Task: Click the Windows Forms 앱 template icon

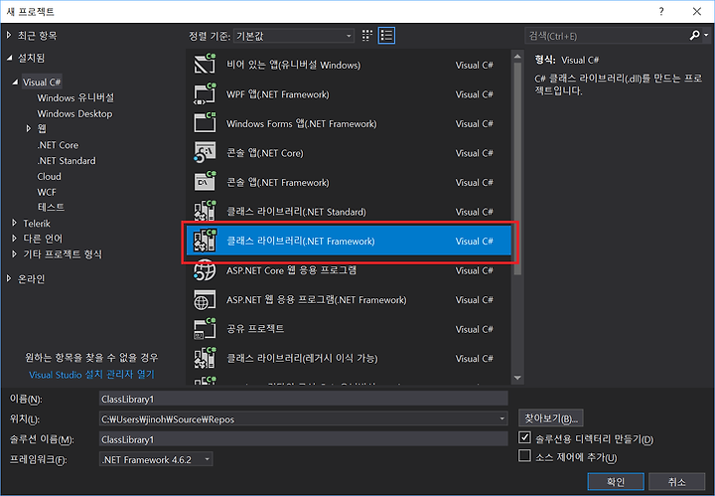Action: [205, 123]
